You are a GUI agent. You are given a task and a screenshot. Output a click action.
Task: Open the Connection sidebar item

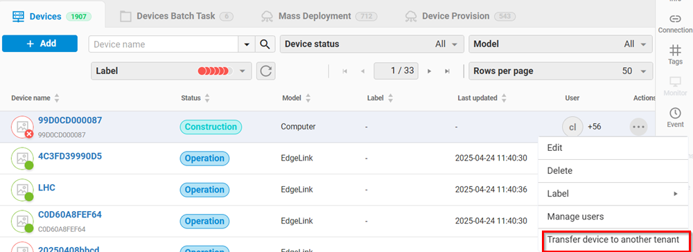click(675, 24)
